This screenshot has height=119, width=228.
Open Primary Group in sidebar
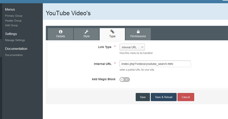(x=14, y=16)
